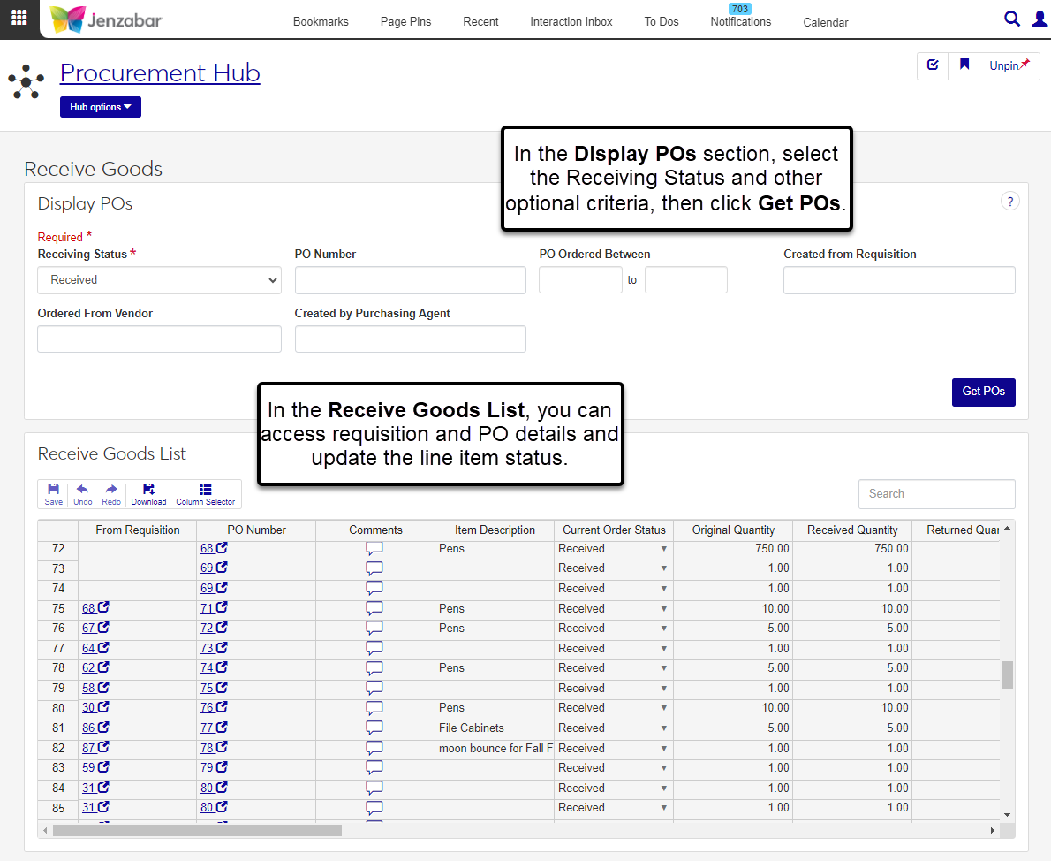Open comments bubble for row 75
The height and width of the screenshot is (861, 1051).
coord(374,608)
